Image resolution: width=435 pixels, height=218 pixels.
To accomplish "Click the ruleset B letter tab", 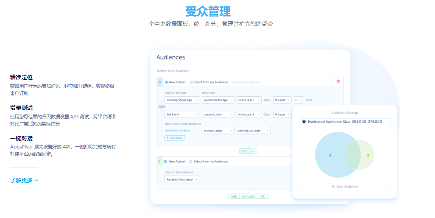I will point(159,162).
